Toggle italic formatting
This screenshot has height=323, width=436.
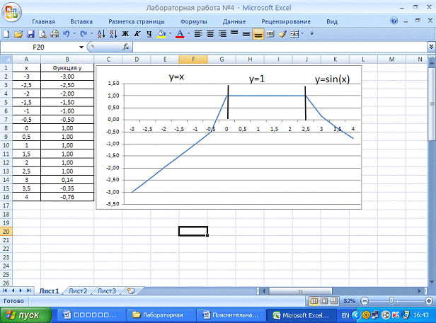pos(135,33)
